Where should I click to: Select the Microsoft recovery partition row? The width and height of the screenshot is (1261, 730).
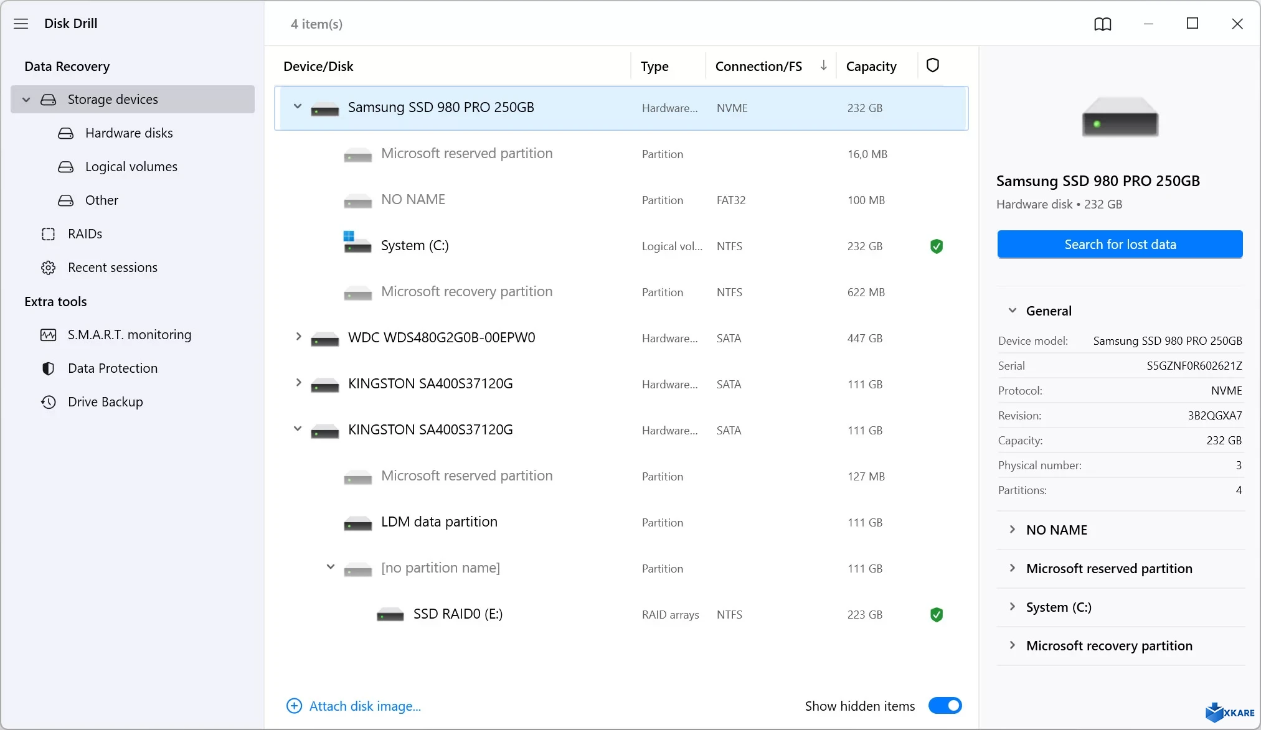click(621, 292)
